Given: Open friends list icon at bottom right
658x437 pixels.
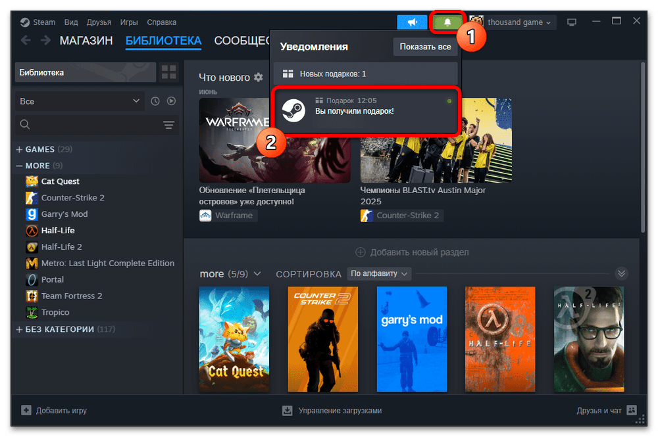Looking at the screenshot, I should 632,410.
